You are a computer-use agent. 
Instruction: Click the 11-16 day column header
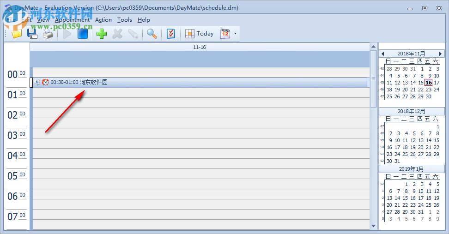[x=200, y=47]
